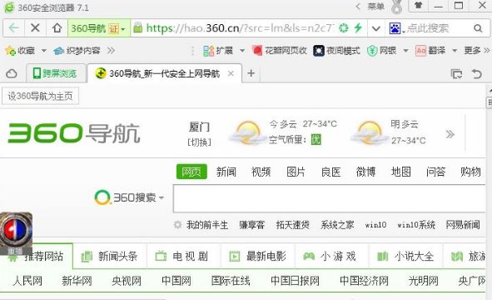The width and height of the screenshot is (492, 300).
Task: Visit the 中国日报网 site link
Action: (295, 281)
